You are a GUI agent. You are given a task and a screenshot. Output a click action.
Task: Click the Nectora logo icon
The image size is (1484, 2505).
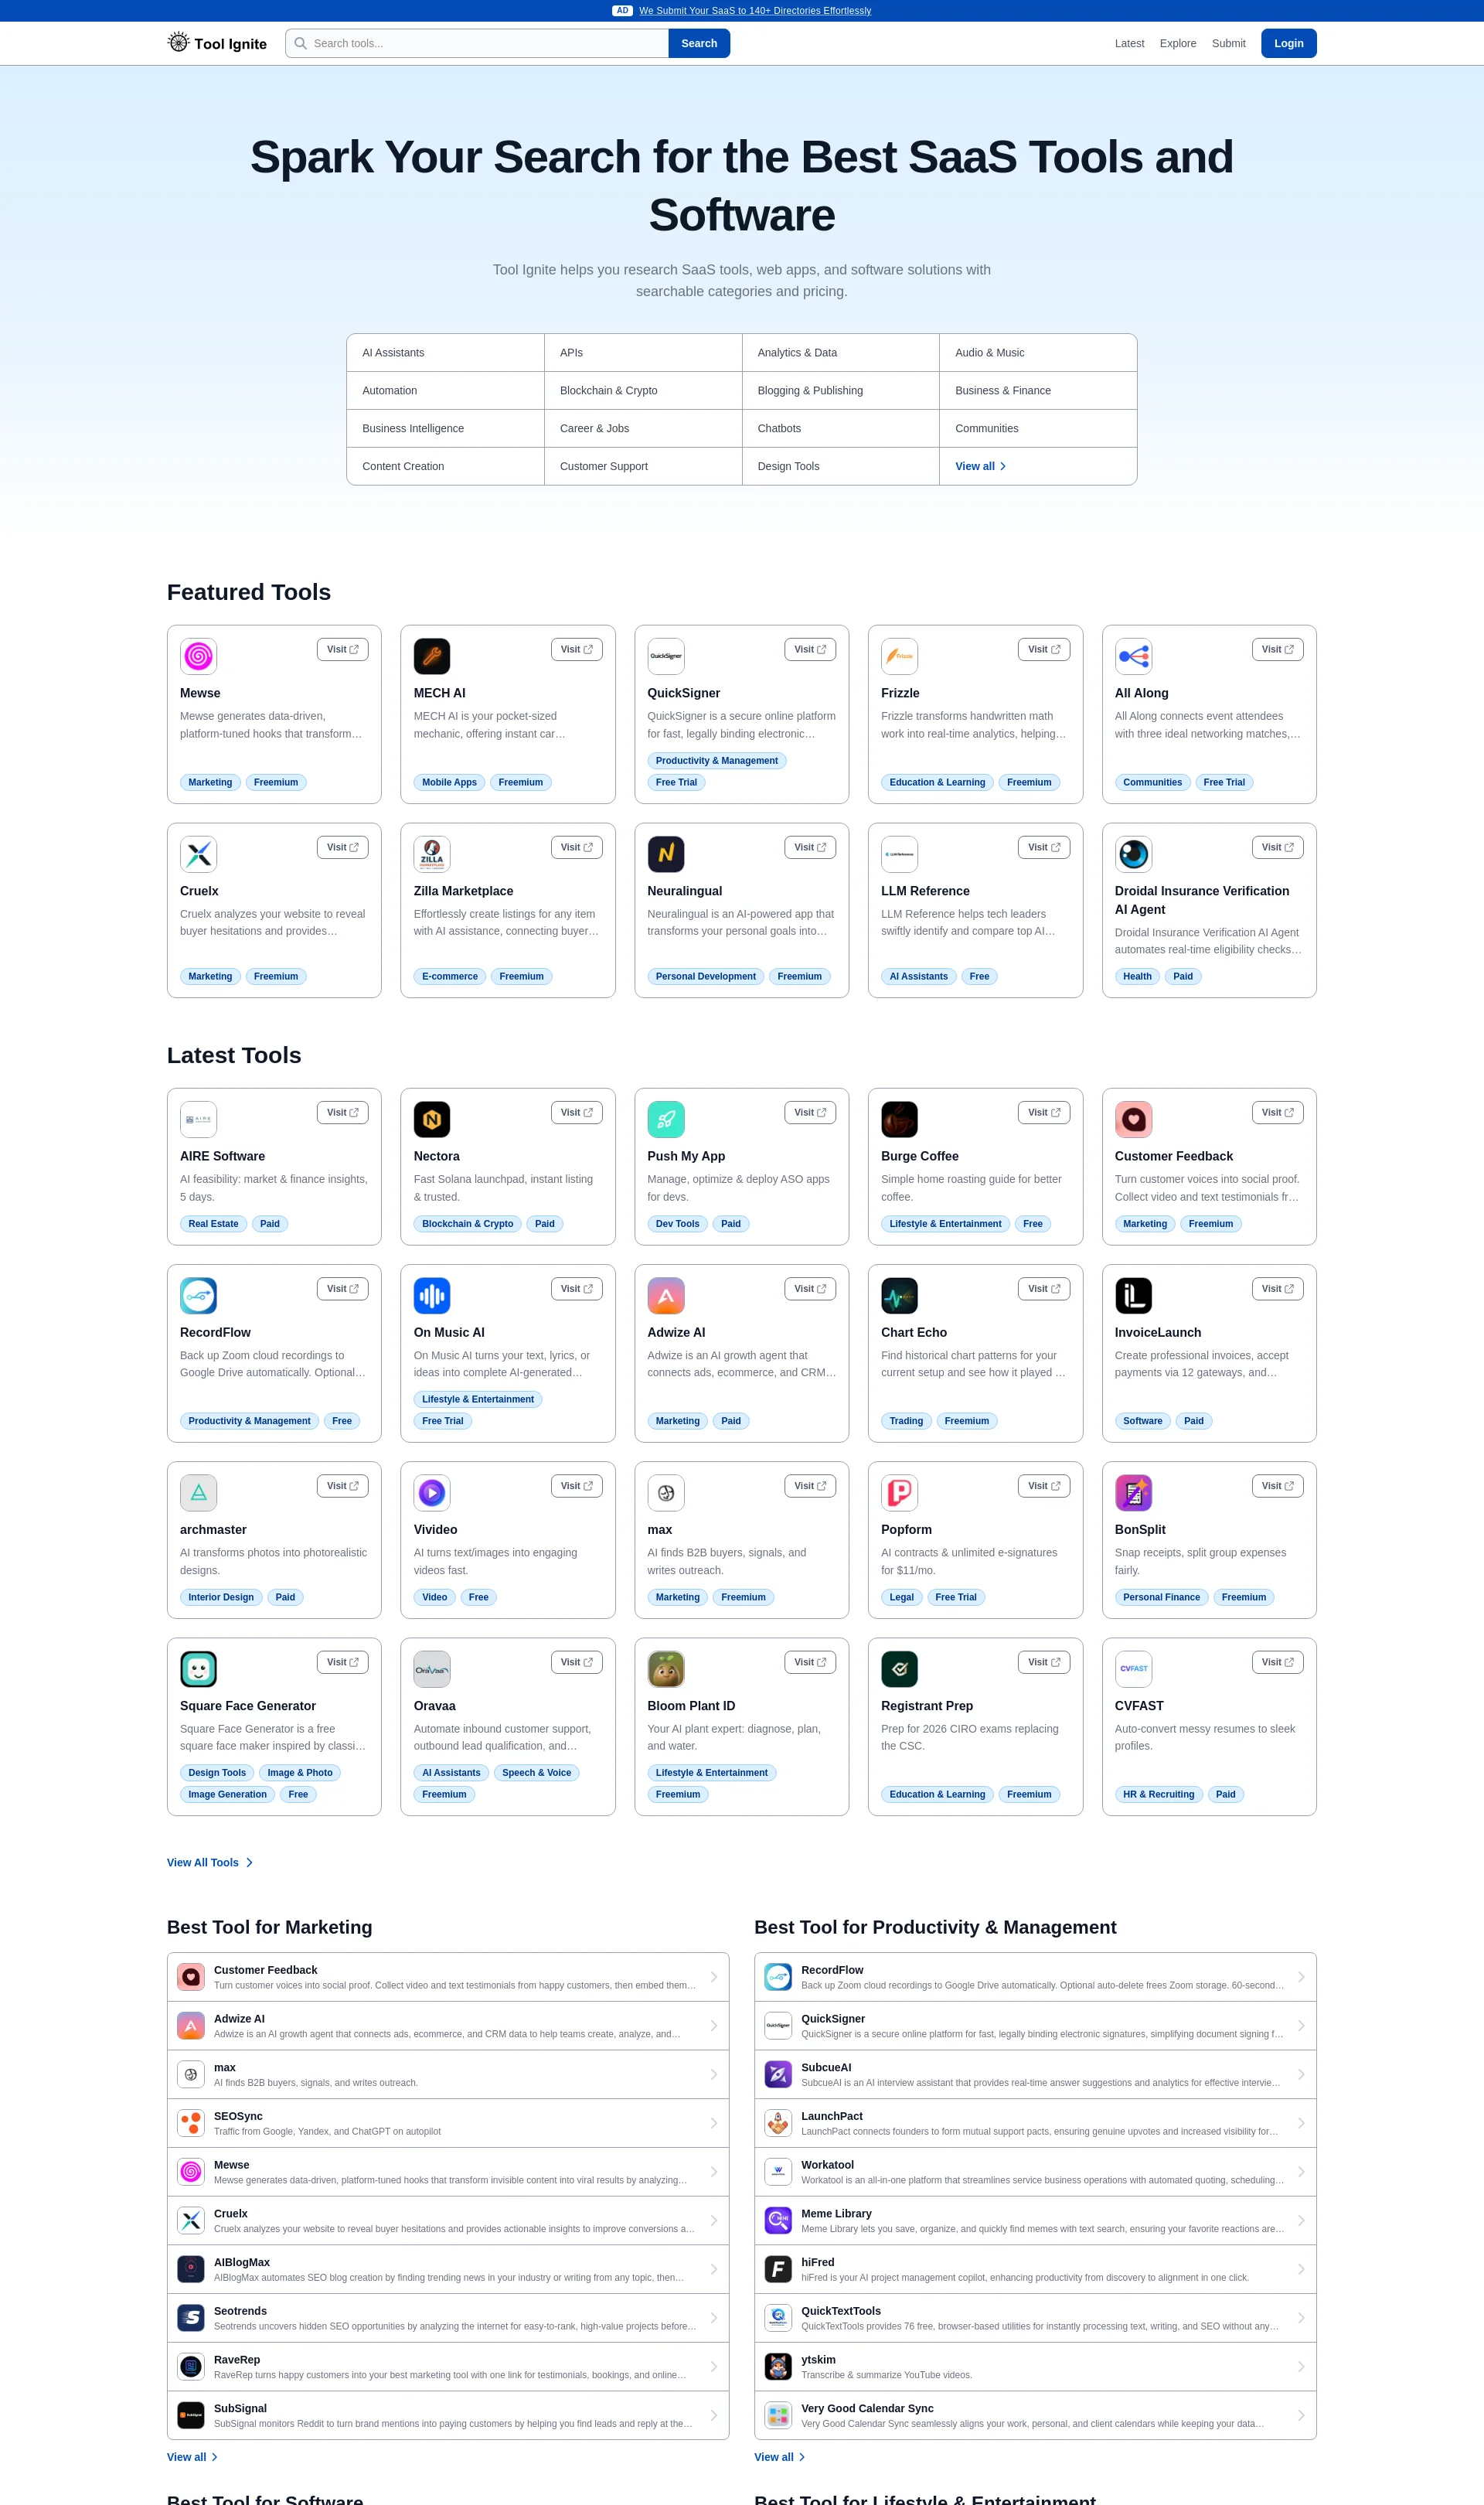point(432,1119)
